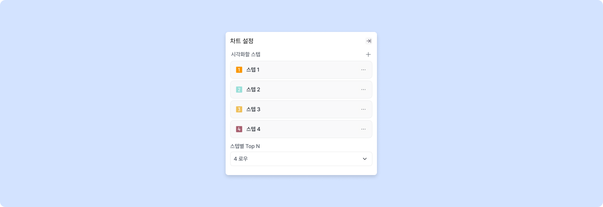
Task: Add a new step with plus icon
Action: (368, 54)
